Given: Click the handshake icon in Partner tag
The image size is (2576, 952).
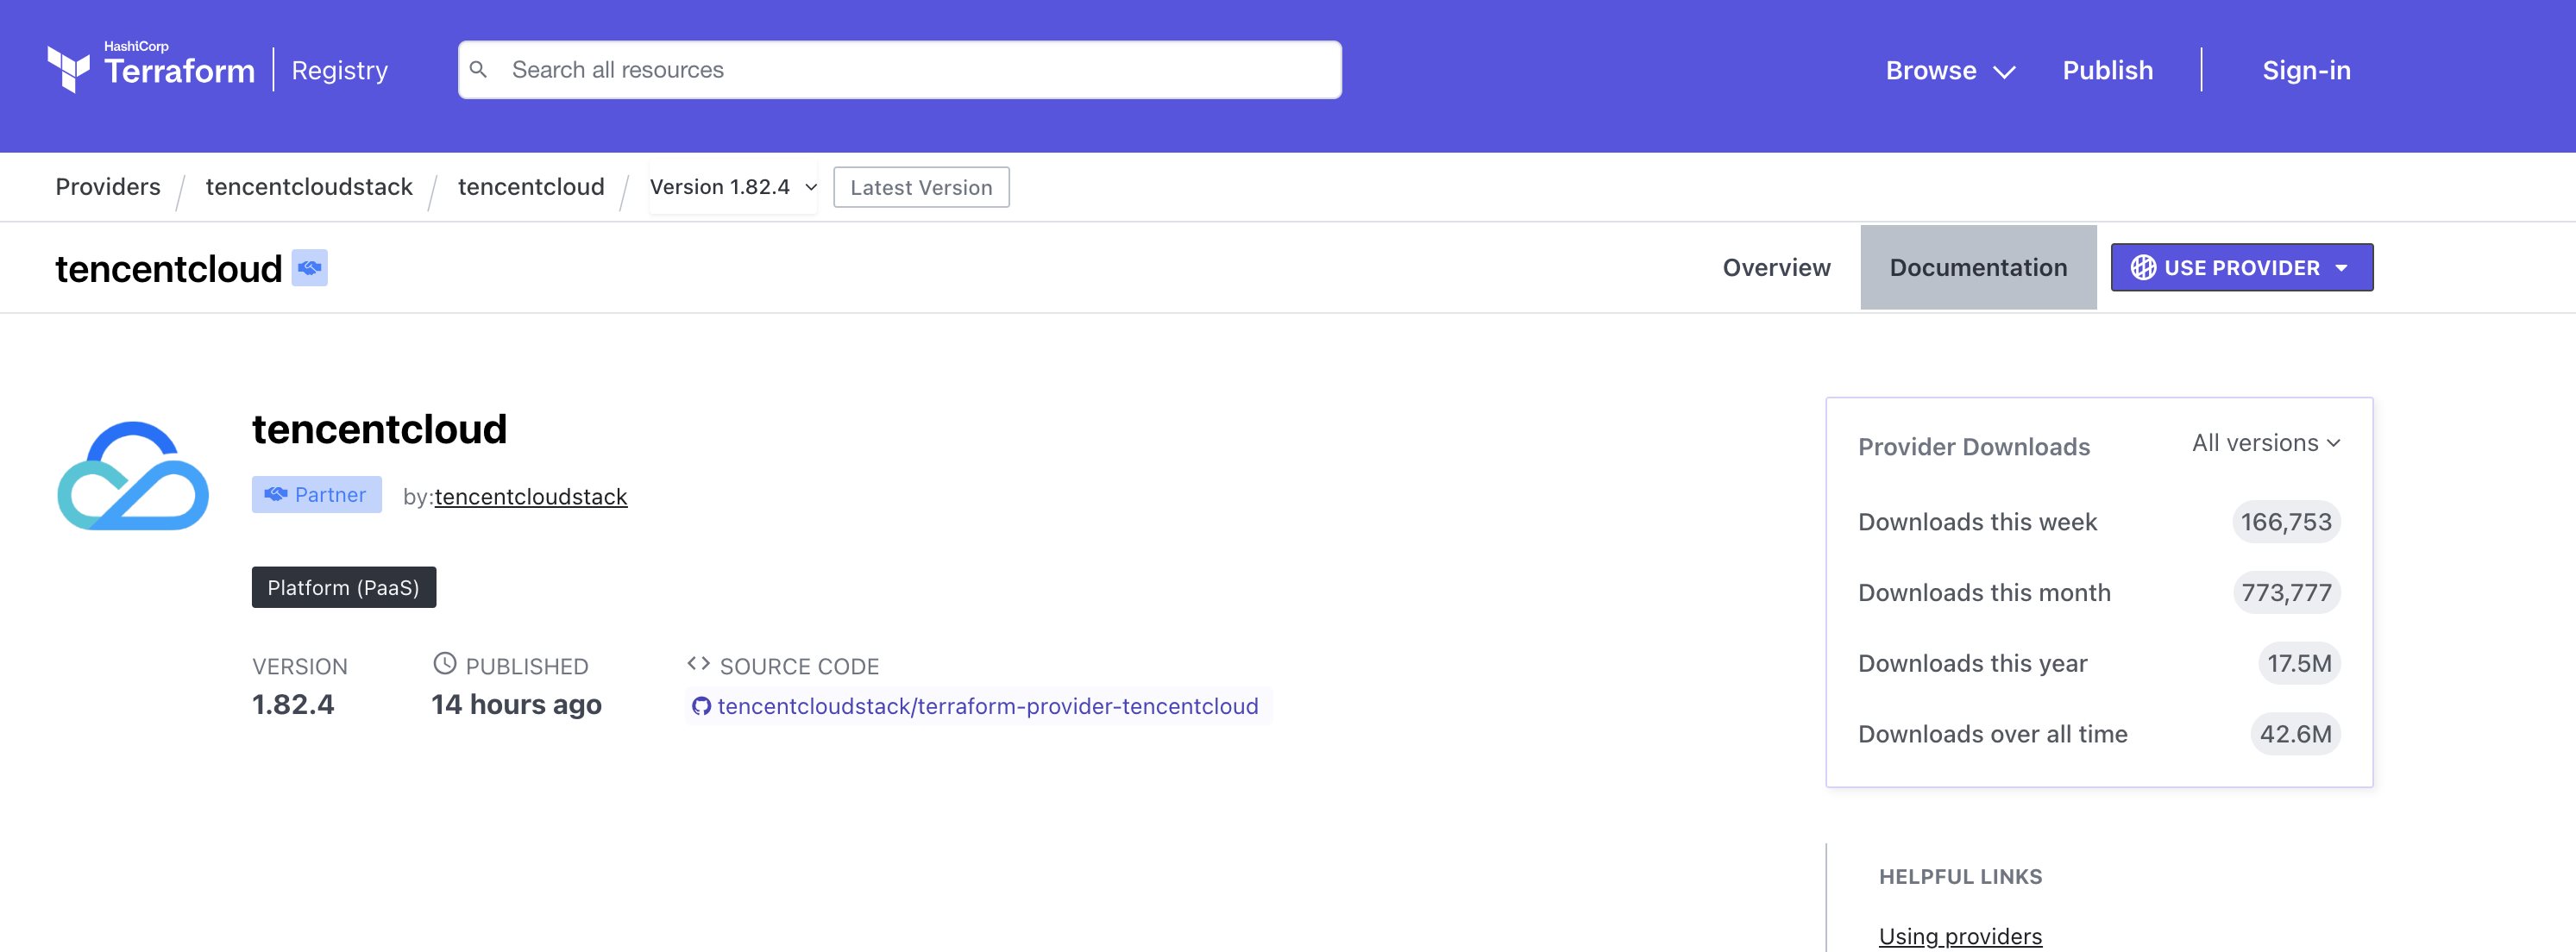Looking at the screenshot, I should pyautogui.click(x=276, y=494).
